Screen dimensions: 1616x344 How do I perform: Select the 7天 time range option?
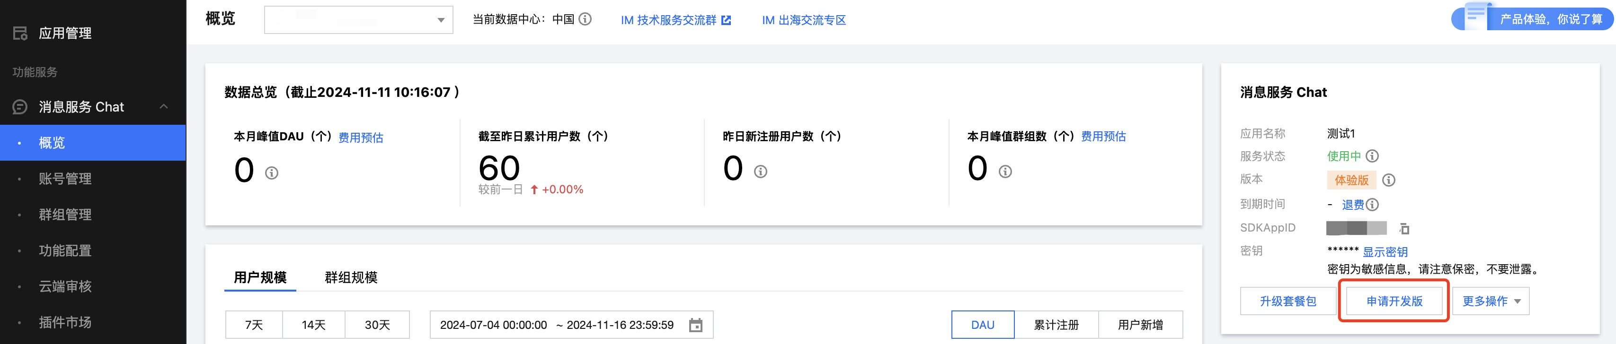pyautogui.click(x=254, y=325)
